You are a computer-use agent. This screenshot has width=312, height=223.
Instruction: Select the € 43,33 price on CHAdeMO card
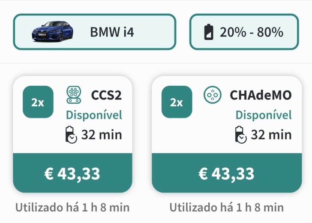pos(227,174)
